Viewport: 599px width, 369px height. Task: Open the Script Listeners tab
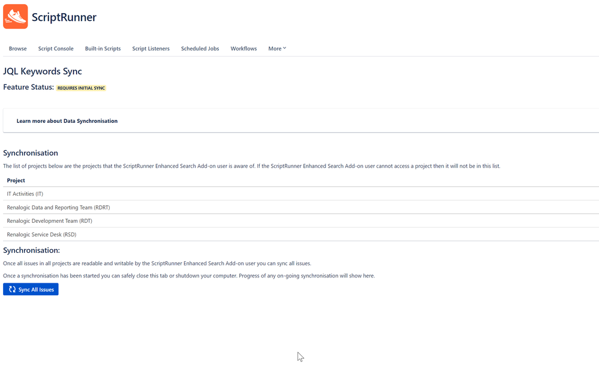tap(151, 49)
